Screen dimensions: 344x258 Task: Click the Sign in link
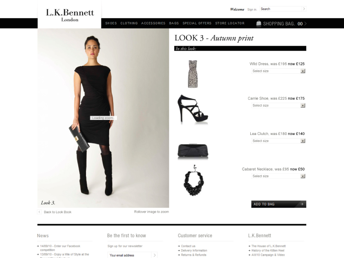click(x=252, y=9)
